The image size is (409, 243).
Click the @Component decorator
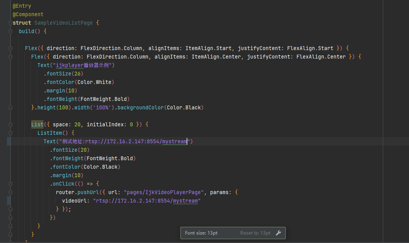pyautogui.click(x=28, y=15)
